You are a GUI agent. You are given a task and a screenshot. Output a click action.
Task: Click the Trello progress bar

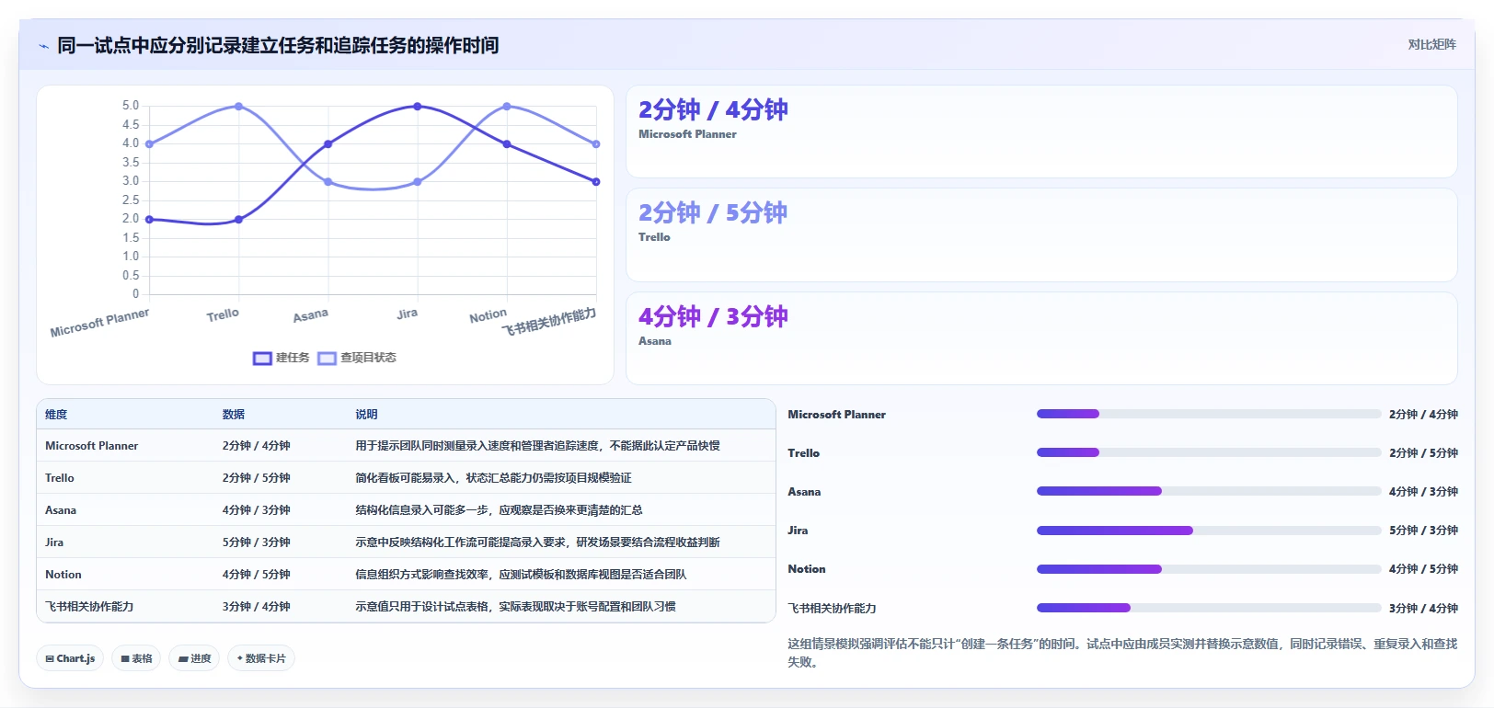pyautogui.click(x=1209, y=452)
